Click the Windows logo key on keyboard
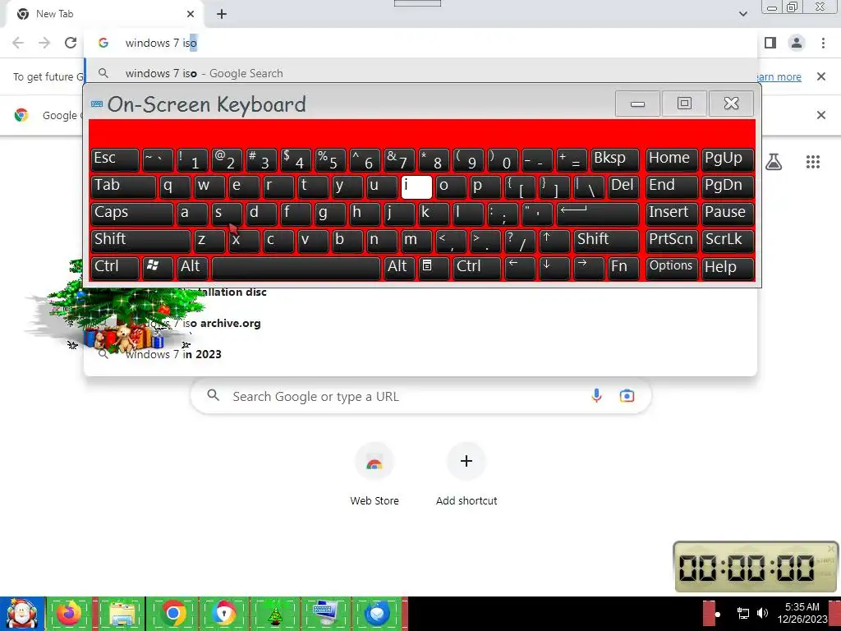The image size is (841, 631). pyautogui.click(x=158, y=268)
